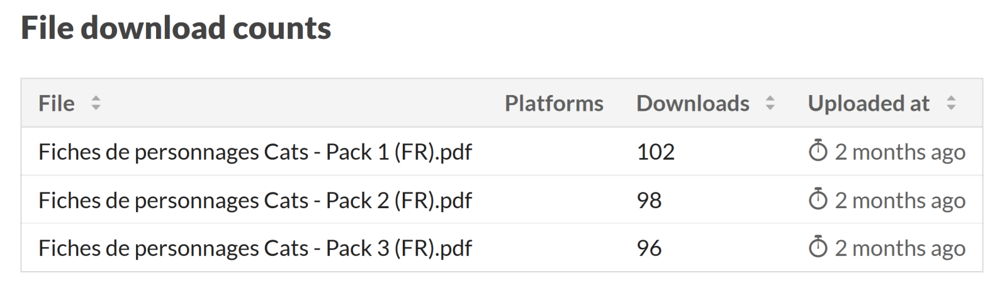Select Fiches de personnages Cats Pack 3 file

pyautogui.click(x=255, y=248)
